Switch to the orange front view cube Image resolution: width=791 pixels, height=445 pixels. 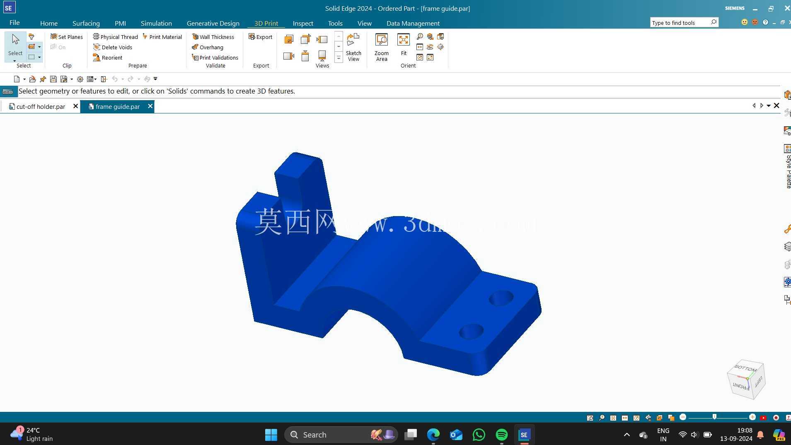point(289,39)
